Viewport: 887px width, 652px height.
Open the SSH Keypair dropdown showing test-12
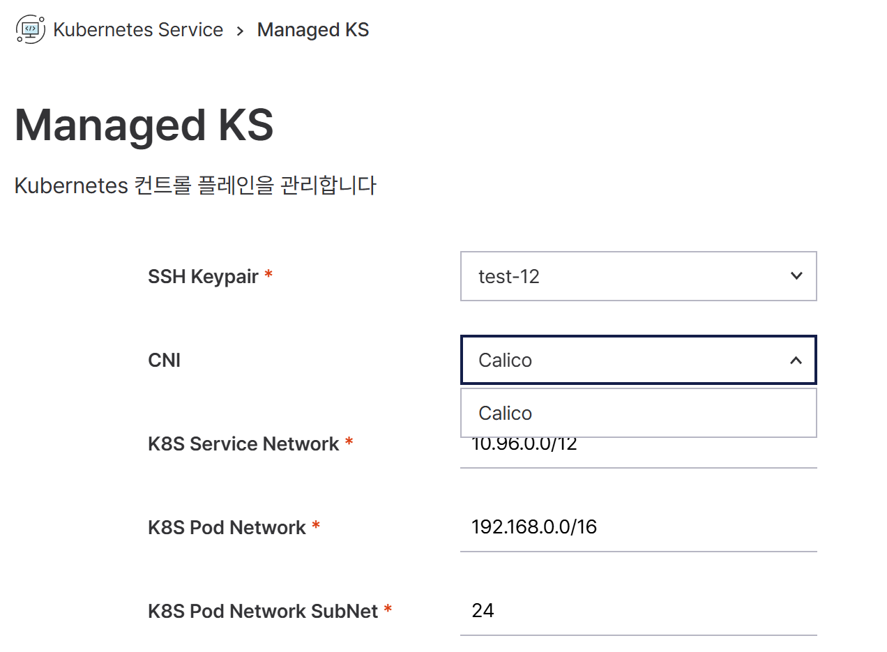coord(638,276)
